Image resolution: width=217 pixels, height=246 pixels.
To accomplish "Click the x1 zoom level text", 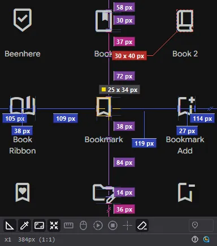I will [x=8, y=240].
